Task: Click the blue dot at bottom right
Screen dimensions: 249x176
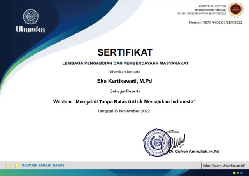Action: pyautogui.click(x=242, y=173)
